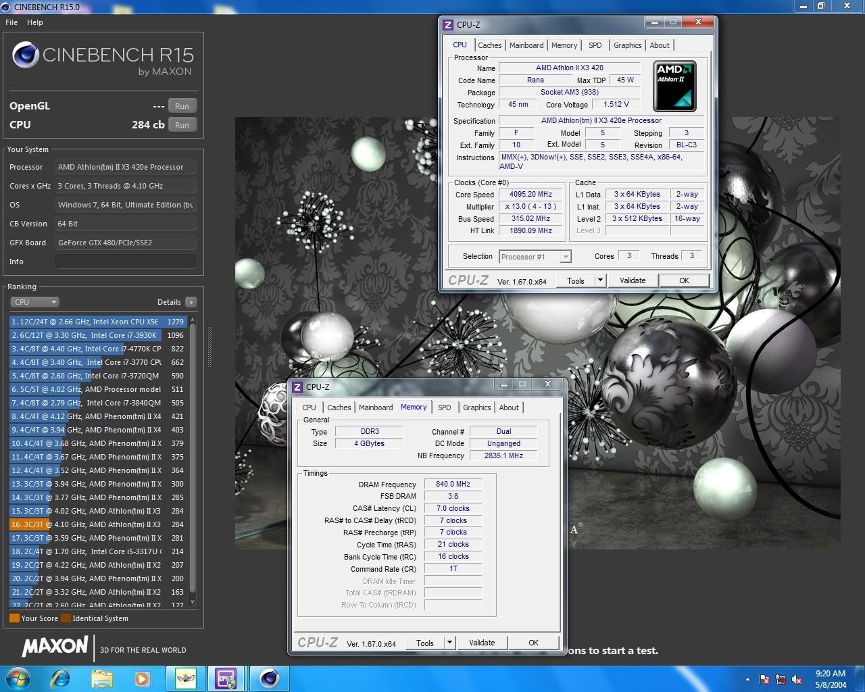Run the CPU benchmark
The height and width of the screenshot is (692, 865).
click(182, 125)
